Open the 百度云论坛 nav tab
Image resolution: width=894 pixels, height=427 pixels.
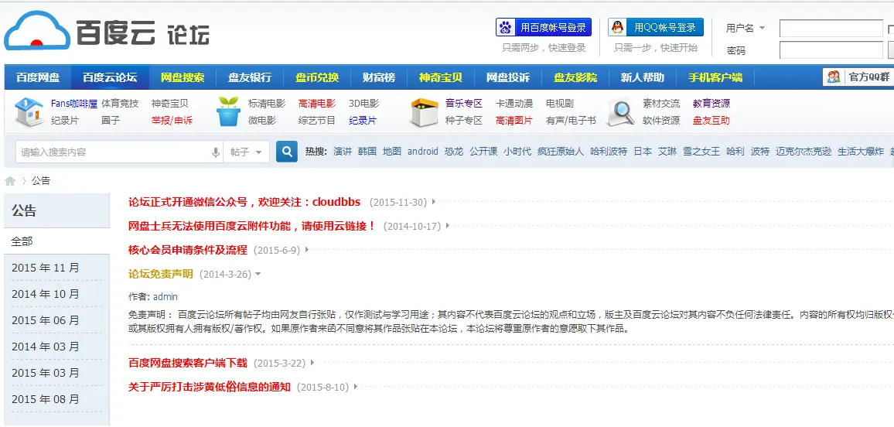coord(110,77)
